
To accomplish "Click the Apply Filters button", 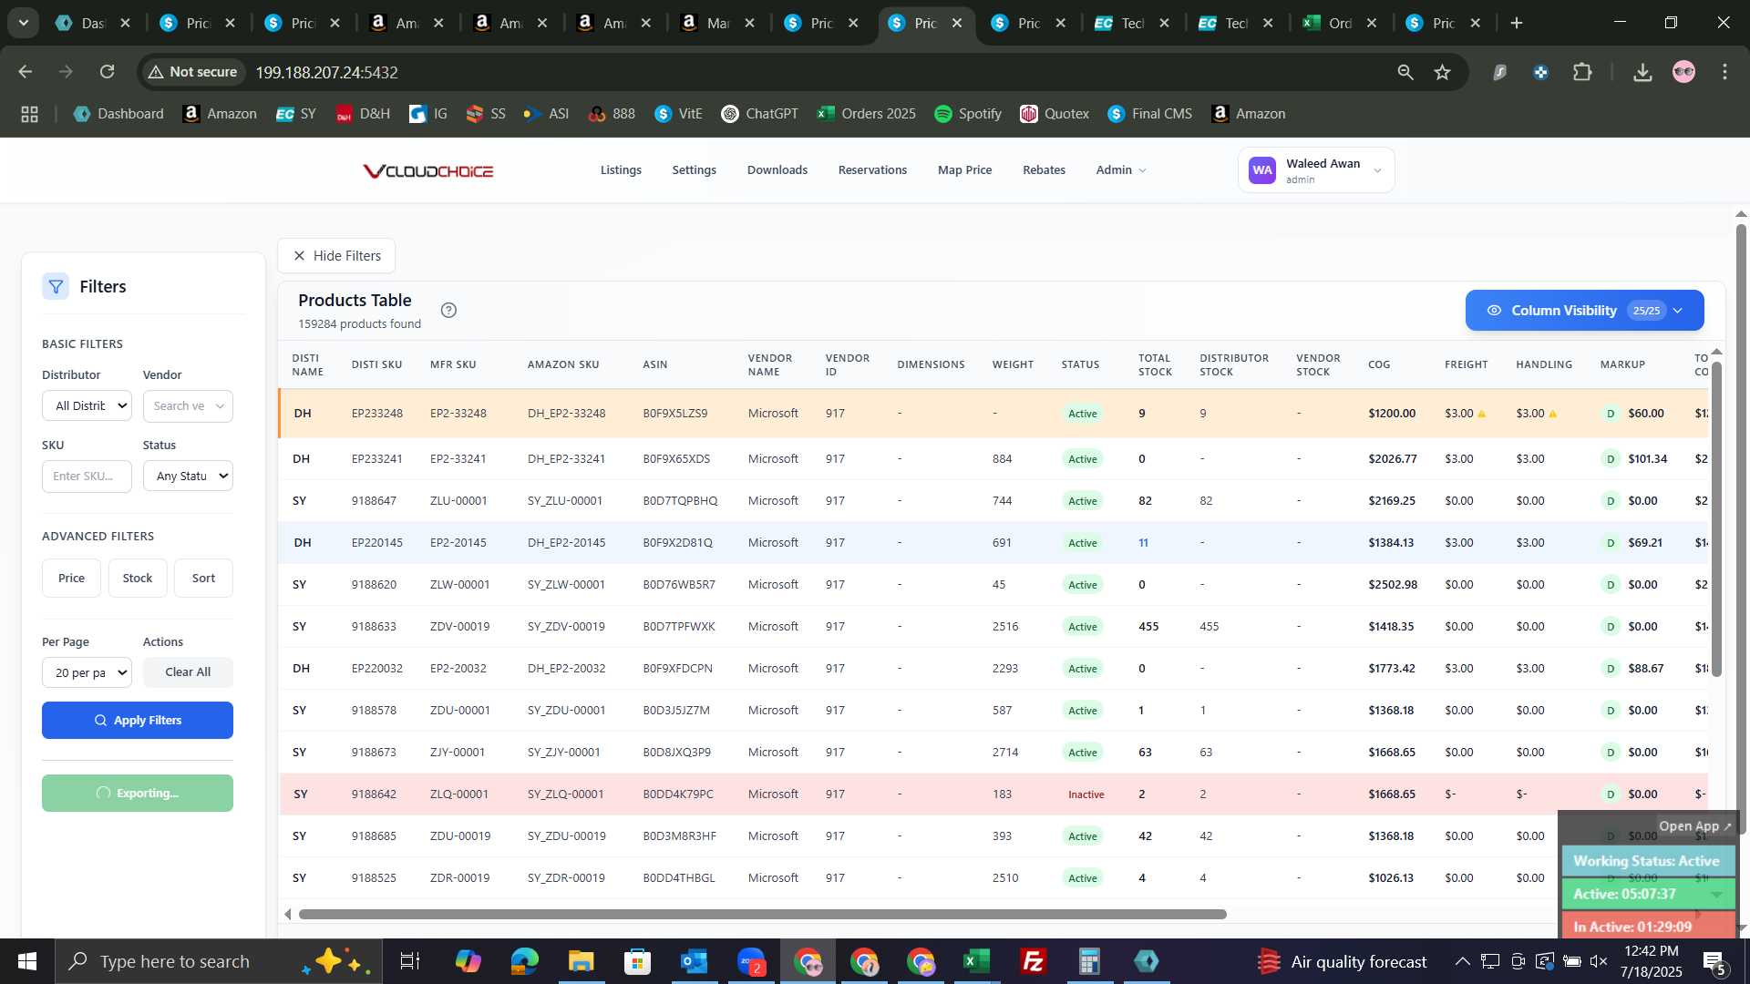I will [138, 721].
